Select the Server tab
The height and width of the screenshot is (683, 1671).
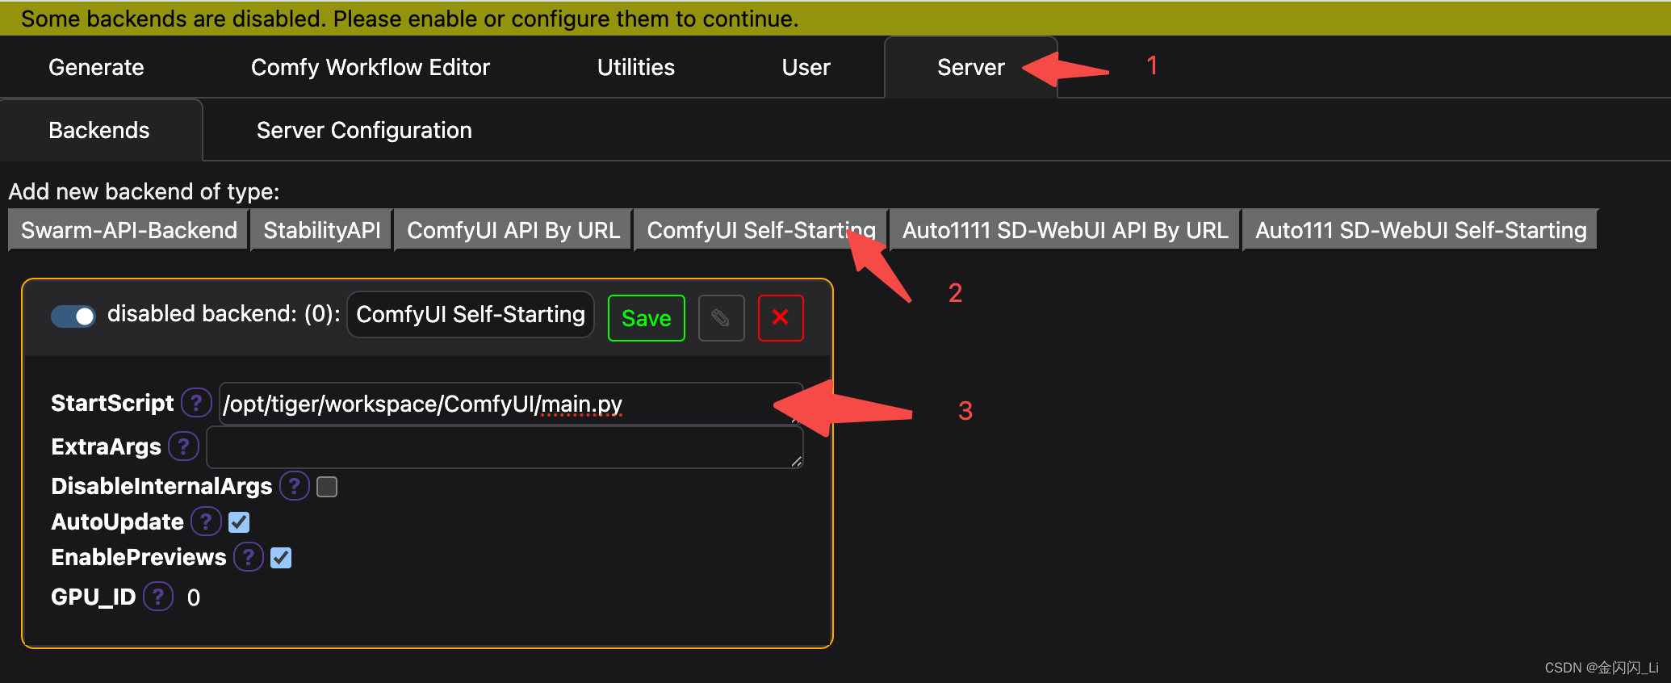[x=971, y=67]
